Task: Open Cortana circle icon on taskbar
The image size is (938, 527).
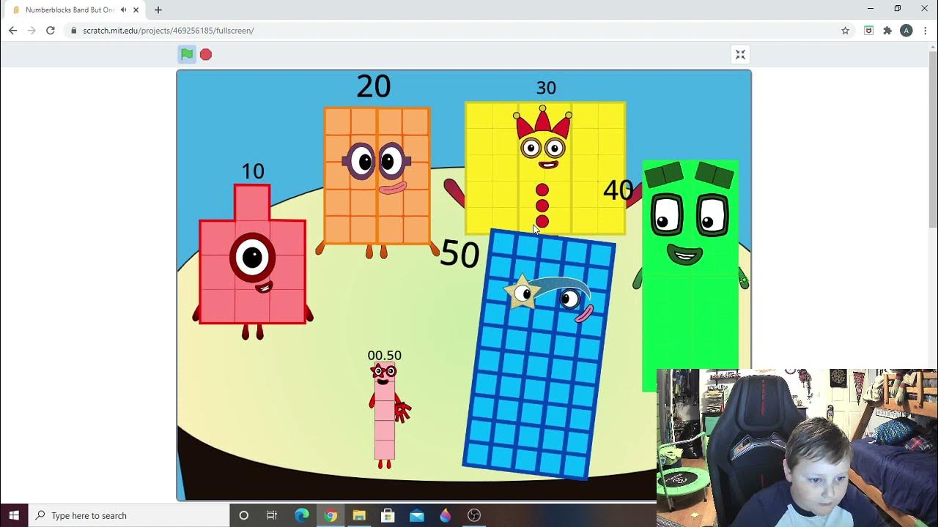Action: pos(244,515)
